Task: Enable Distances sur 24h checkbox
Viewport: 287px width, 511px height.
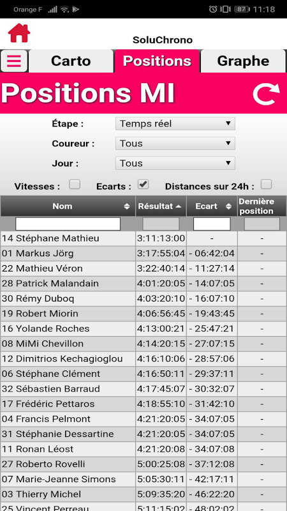Action: [266, 185]
